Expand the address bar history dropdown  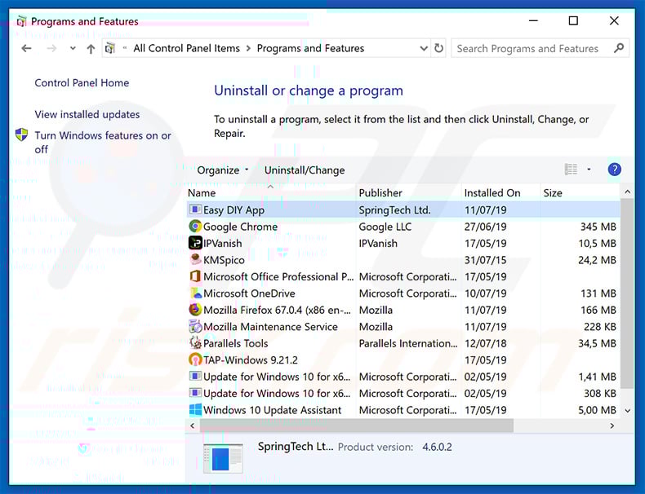423,48
